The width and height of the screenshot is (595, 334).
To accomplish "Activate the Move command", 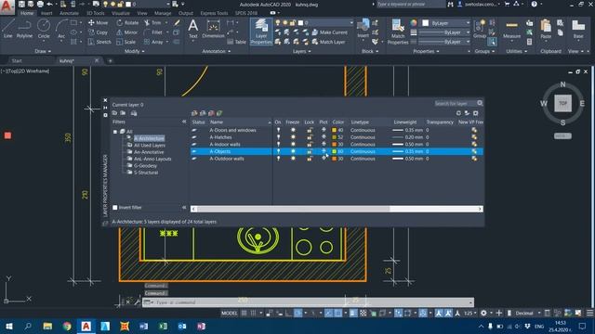I will pos(98,22).
